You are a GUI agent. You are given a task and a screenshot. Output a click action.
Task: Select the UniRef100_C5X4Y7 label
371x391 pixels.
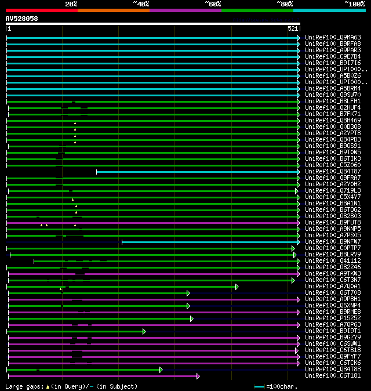pyautogui.click(x=333, y=197)
